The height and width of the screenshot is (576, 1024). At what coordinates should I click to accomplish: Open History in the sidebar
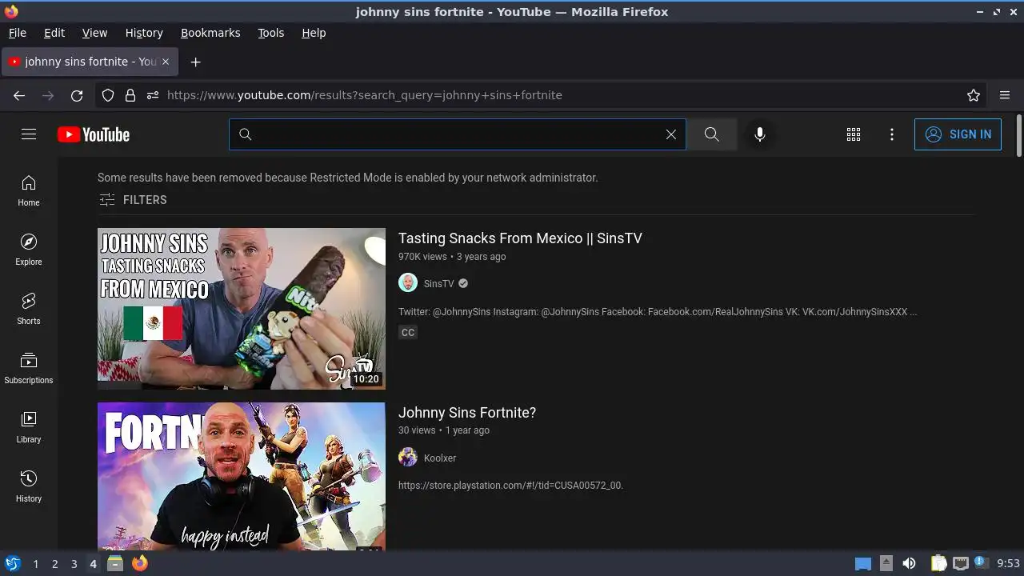[29, 486]
